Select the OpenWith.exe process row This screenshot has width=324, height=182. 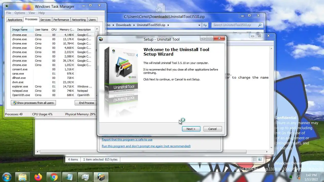click(53, 95)
